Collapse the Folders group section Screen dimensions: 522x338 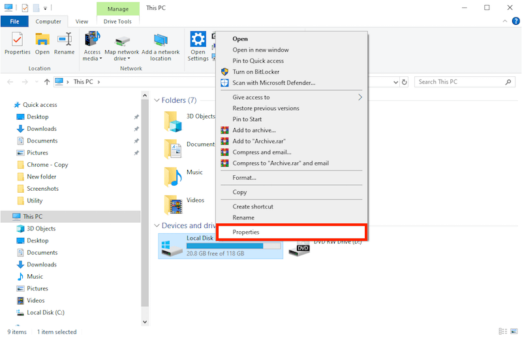[157, 100]
